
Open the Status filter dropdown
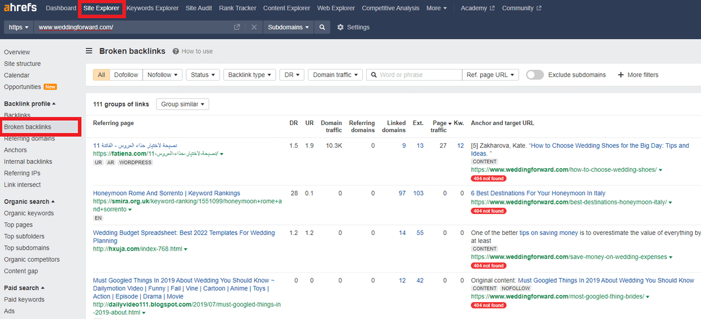point(203,75)
